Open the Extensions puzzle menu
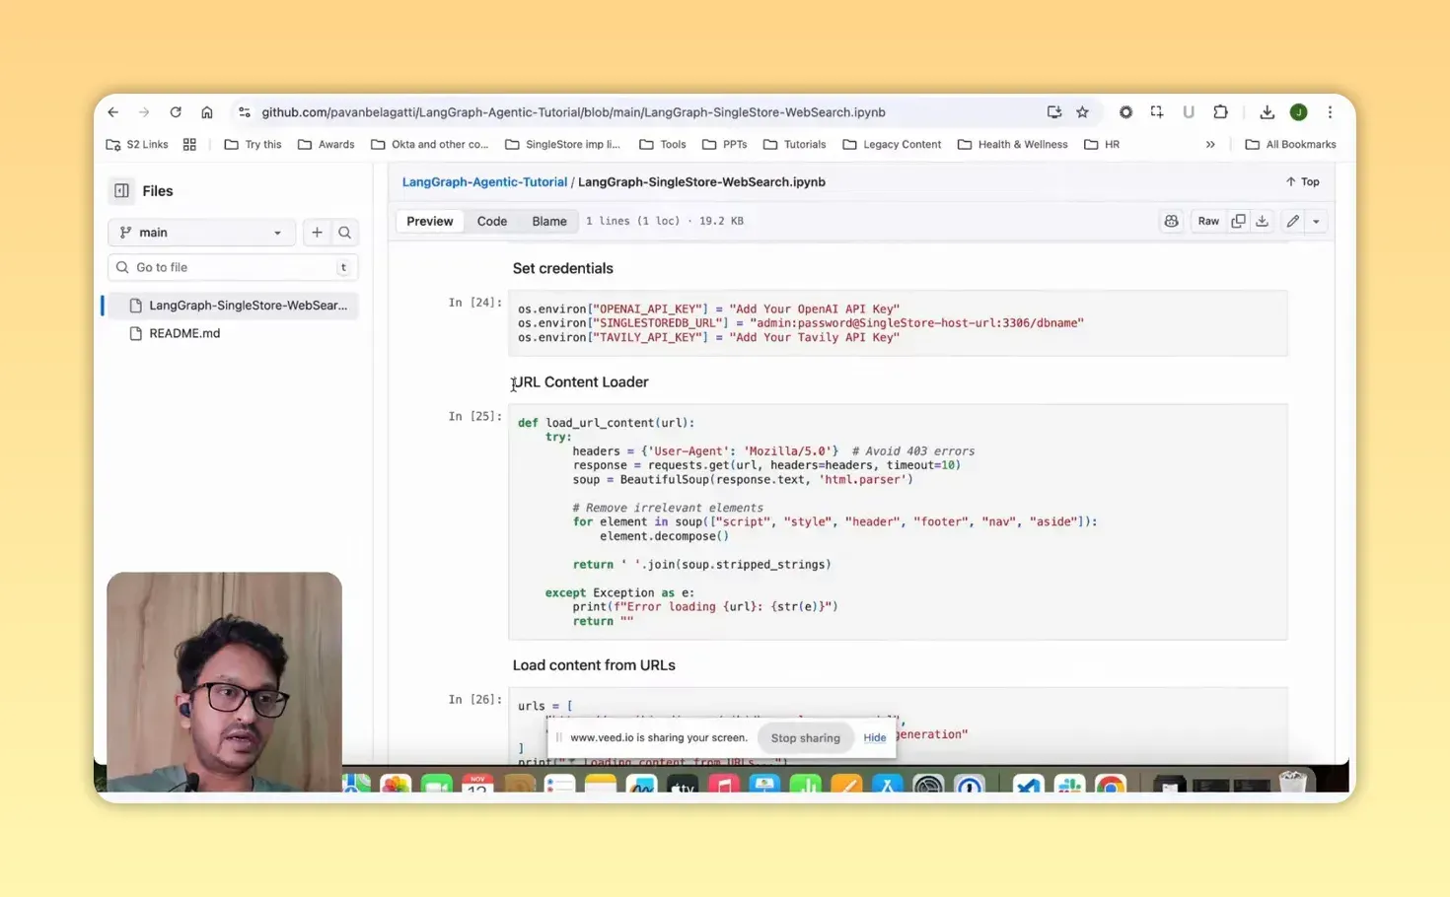This screenshot has height=897, width=1450. pos(1220,112)
